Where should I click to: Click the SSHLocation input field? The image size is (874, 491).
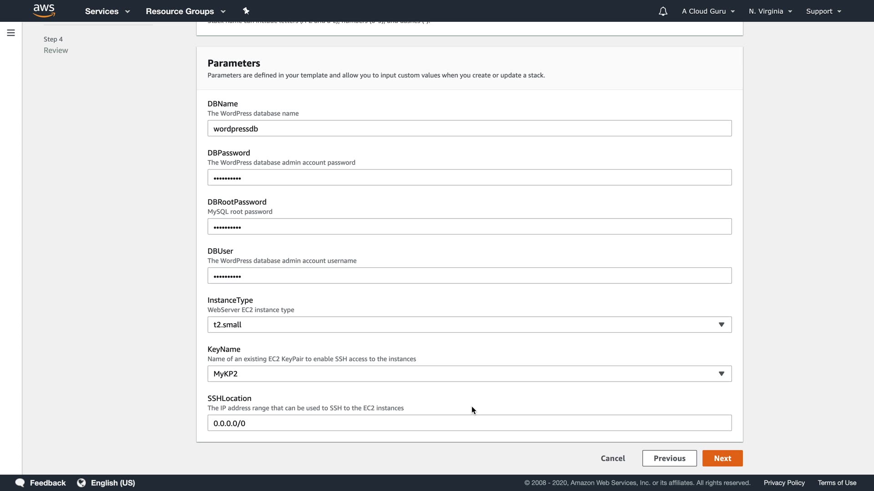469,423
